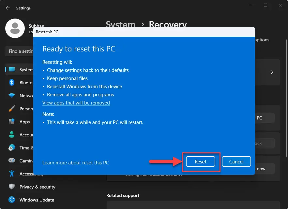Minimize the Settings window

click(x=250, y=5)
